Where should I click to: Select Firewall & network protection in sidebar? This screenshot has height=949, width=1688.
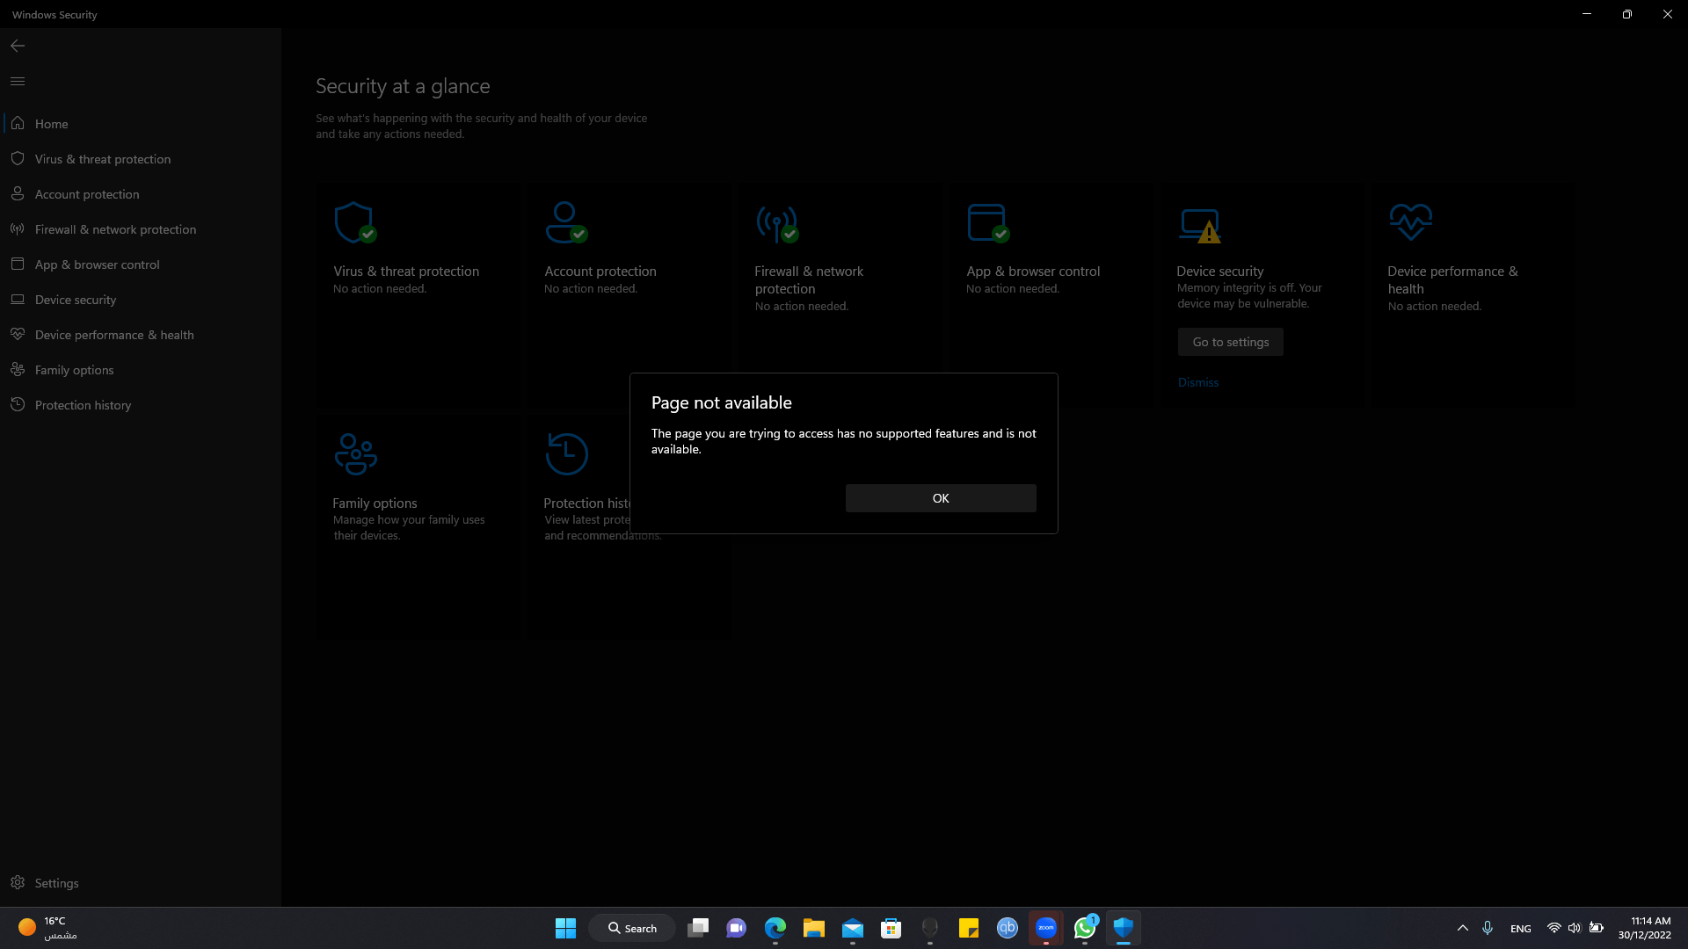click(115, 229)
